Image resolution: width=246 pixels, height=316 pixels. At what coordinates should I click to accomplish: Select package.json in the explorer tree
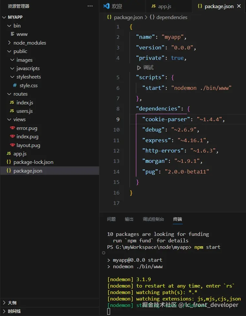pos(50,171)
